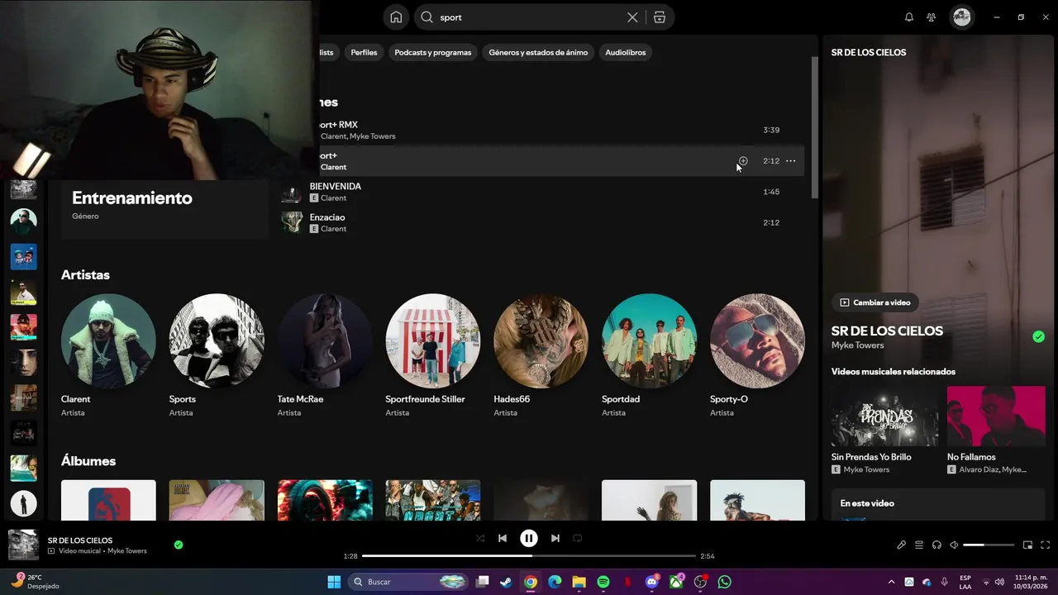Open WhatsApp from the taskbar
The width and height of the screenshot is (1058, 595).
(725, 582)
